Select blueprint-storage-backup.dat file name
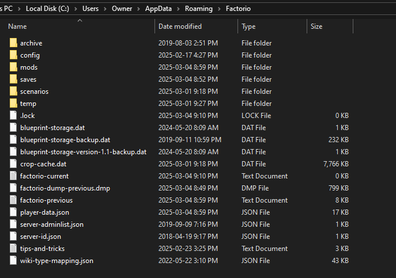 click(65, 140)
